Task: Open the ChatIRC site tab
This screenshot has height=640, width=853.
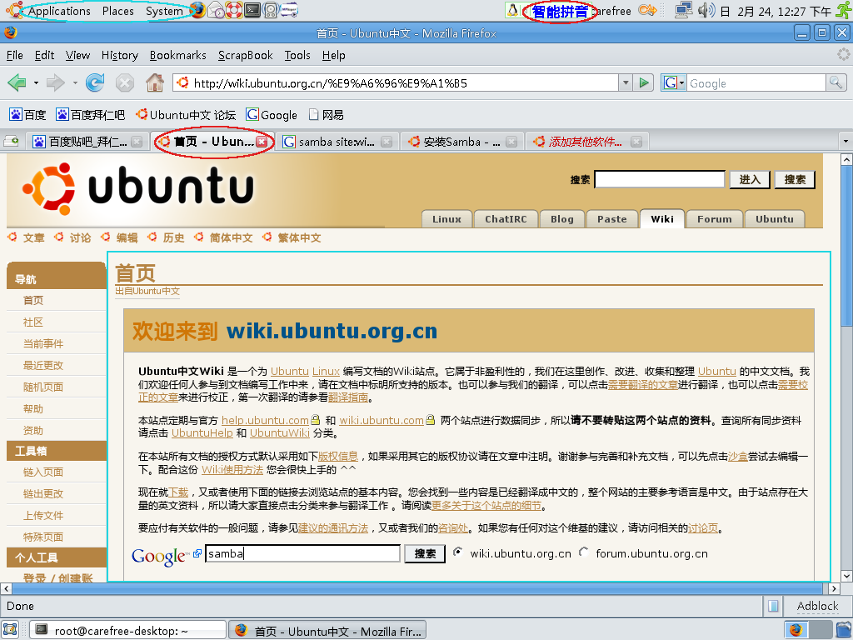Action: click(506, 219)
